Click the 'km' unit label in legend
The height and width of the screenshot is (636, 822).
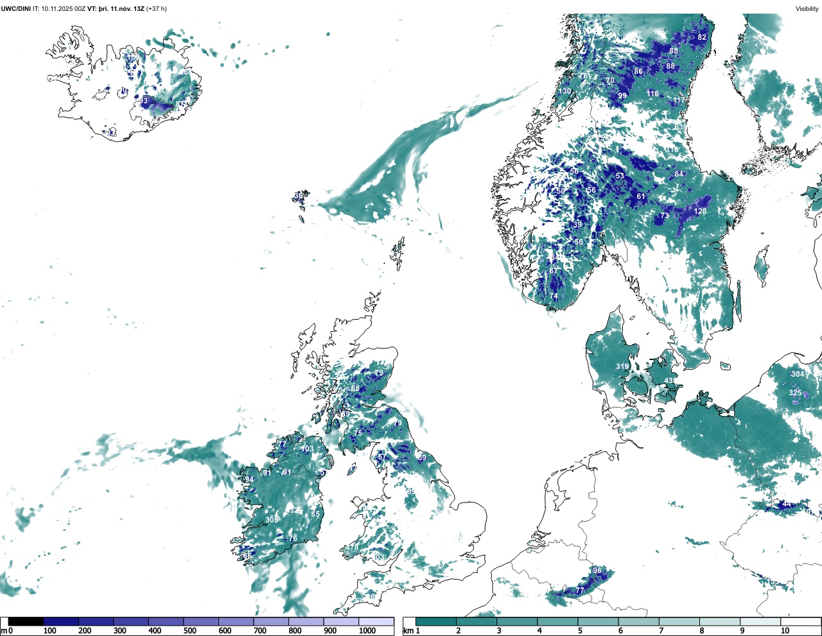(x=408, y=631)
